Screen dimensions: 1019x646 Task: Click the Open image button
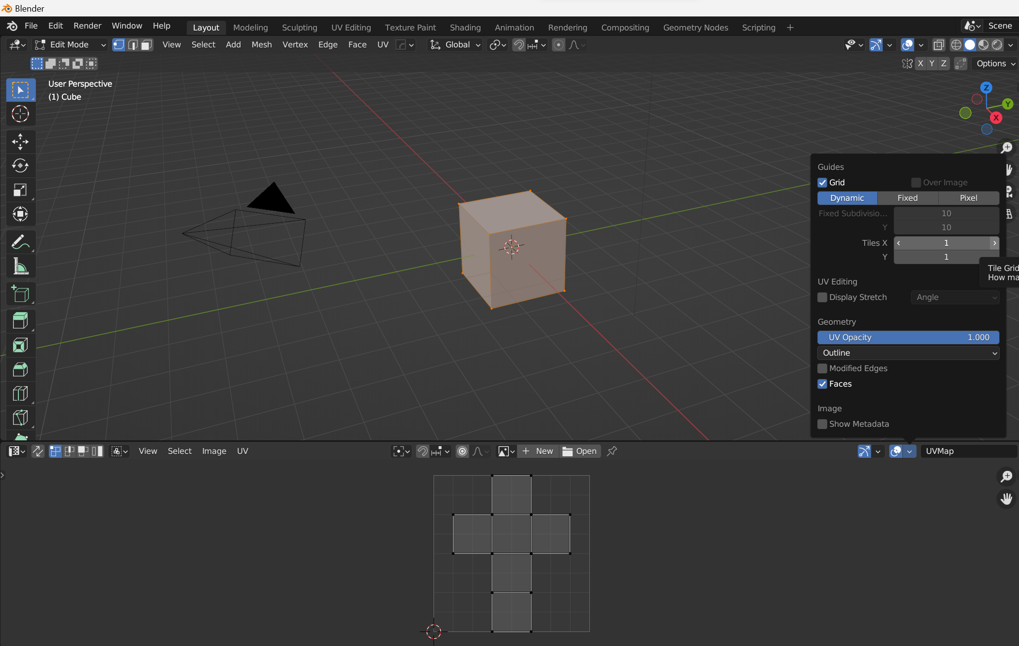tap(580, 451)
